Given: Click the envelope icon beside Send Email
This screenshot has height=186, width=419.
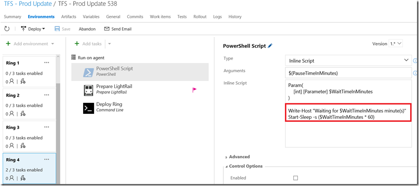Looking at the screenshot, I should point(107,29).
